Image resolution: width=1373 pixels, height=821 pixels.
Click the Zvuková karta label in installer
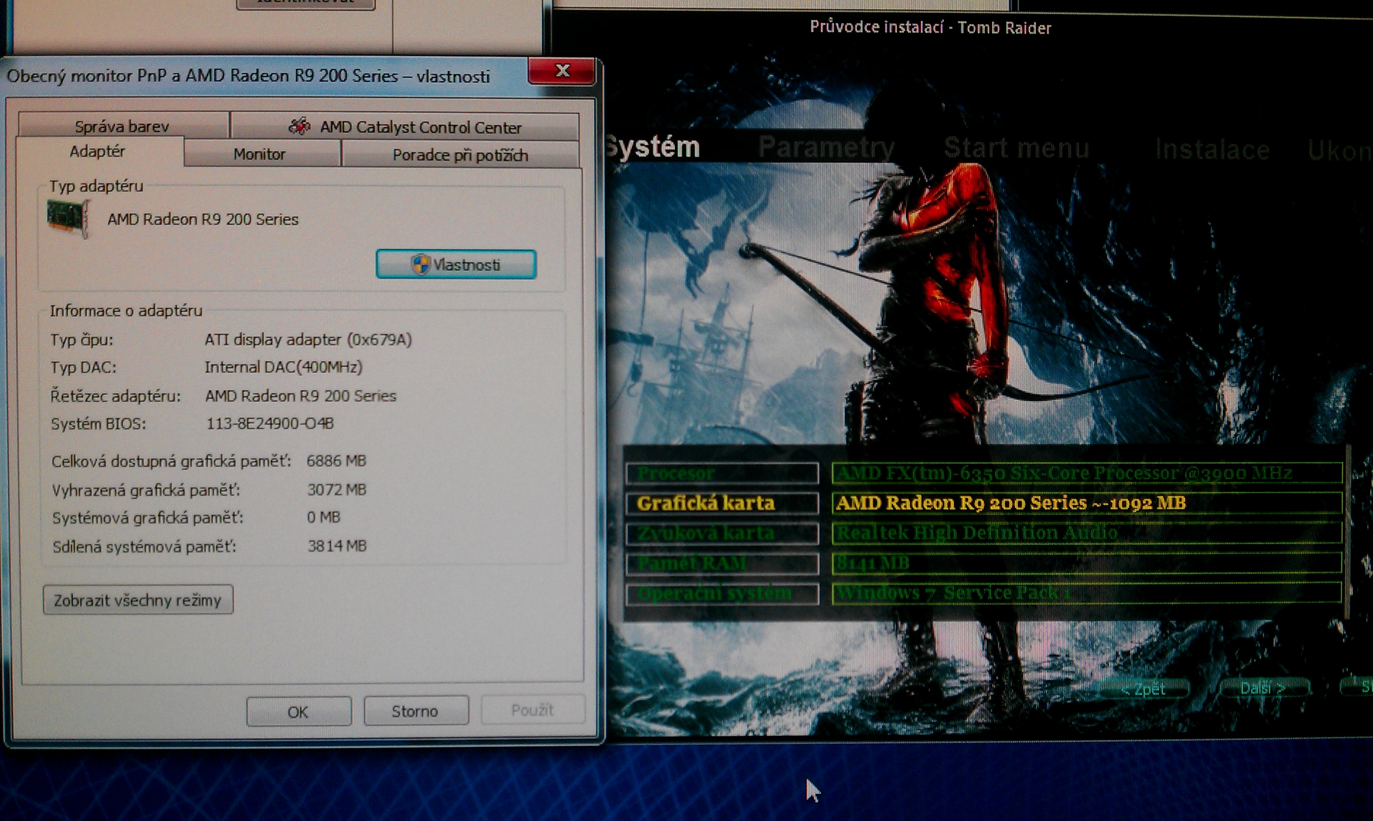tap(722, 533)
